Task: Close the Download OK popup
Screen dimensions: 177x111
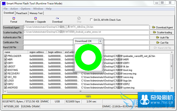Action: click(100, 41)
